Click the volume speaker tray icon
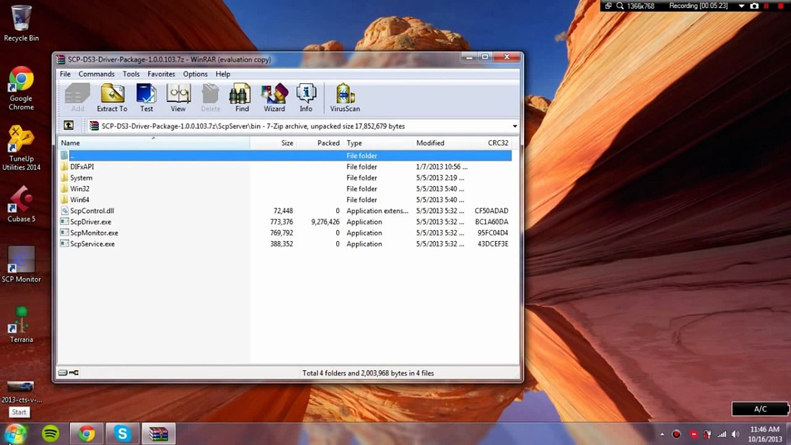 tap(735, 434)
